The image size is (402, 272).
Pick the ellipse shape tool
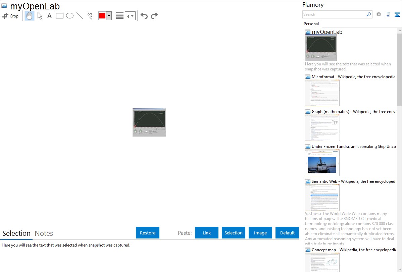[x=70, y=16]
